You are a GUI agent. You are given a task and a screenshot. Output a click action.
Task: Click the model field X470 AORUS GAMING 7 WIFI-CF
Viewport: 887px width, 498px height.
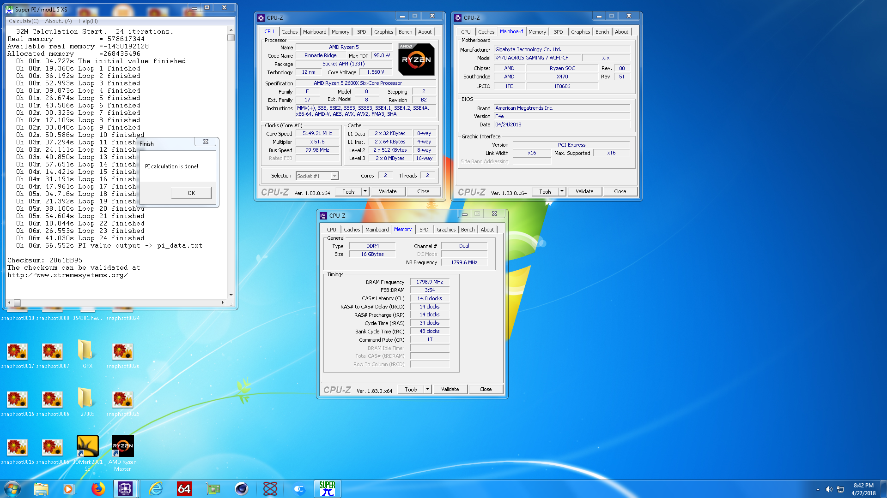(x=536, y=58)
